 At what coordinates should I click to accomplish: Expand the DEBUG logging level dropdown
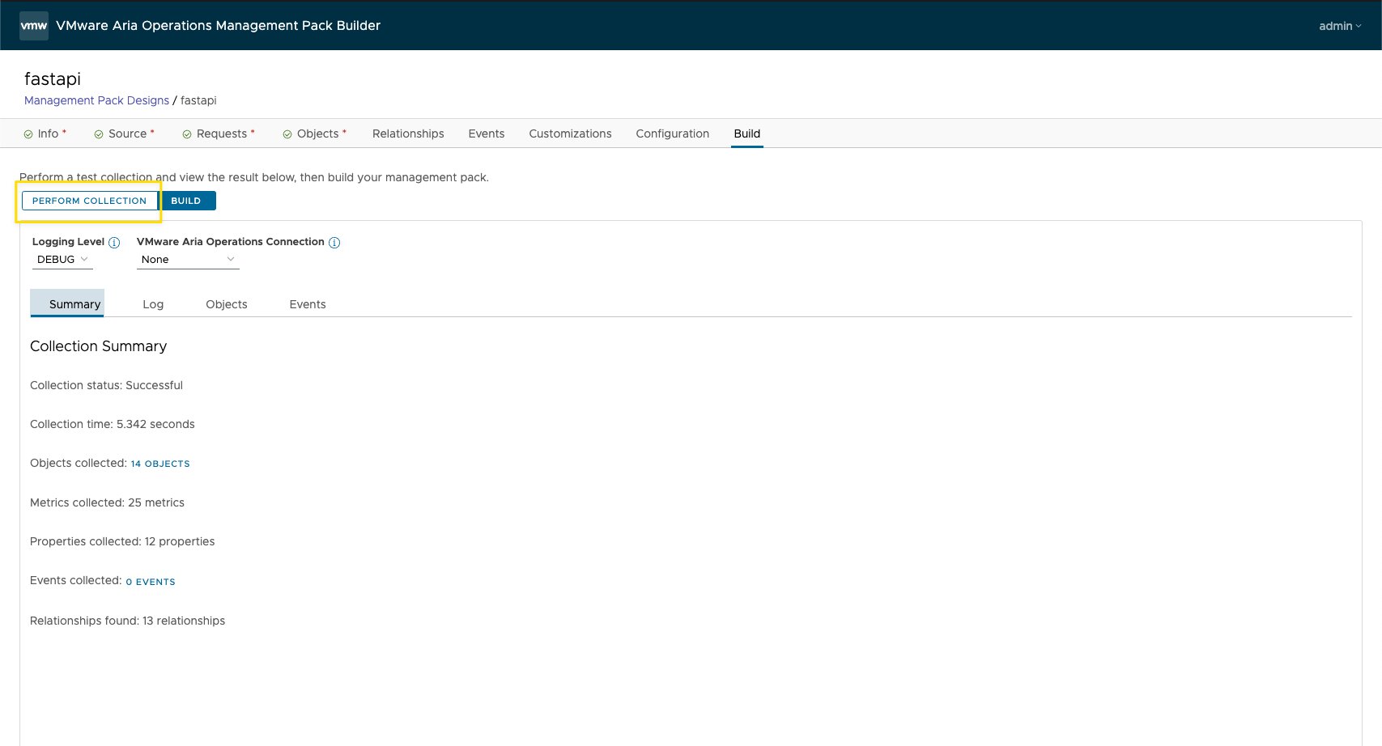click(62, 260)
